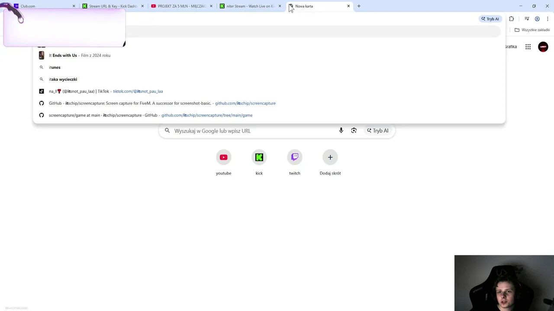Select the itunes search suggestion
Image resolution: width=554 pixels, height=311 pixels.
tap(269, 67)
